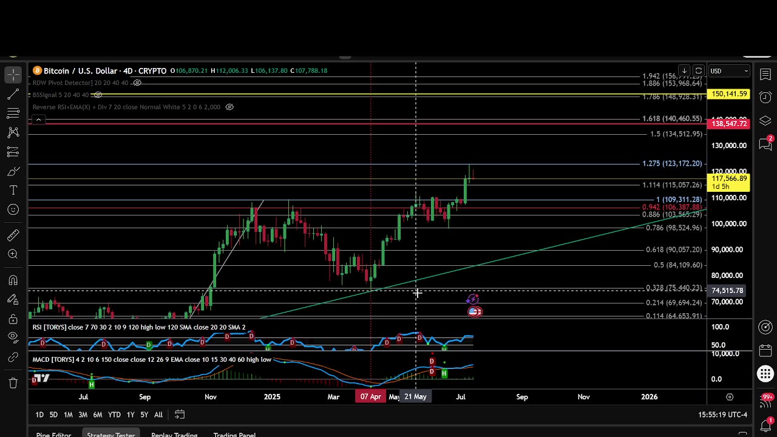This screenshot has height=437, width=777.
Task: Open the forecasting and measurement tools
Action: coord(13,152)
